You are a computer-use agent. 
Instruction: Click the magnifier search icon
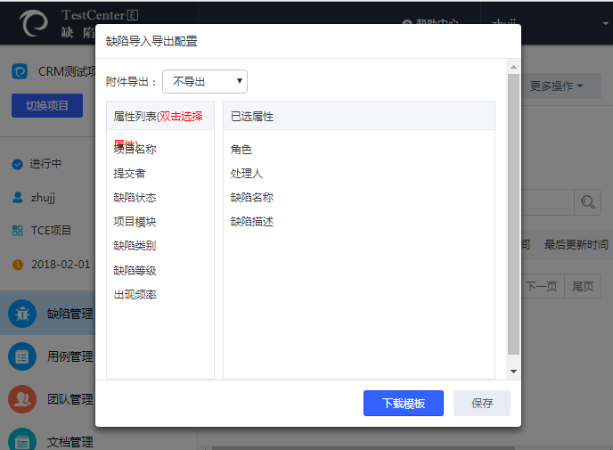click(587, 203)
